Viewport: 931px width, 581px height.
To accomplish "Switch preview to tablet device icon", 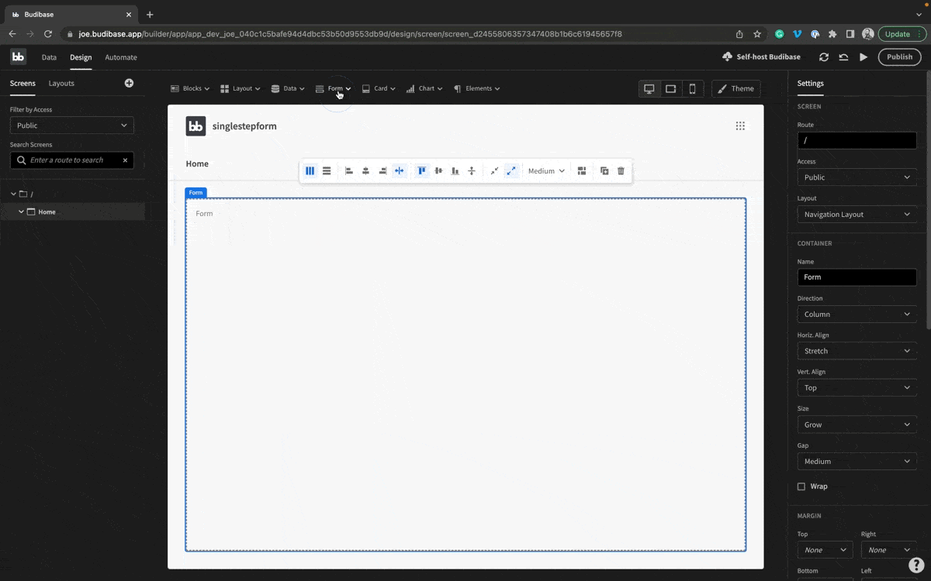I will pos(670,88).
